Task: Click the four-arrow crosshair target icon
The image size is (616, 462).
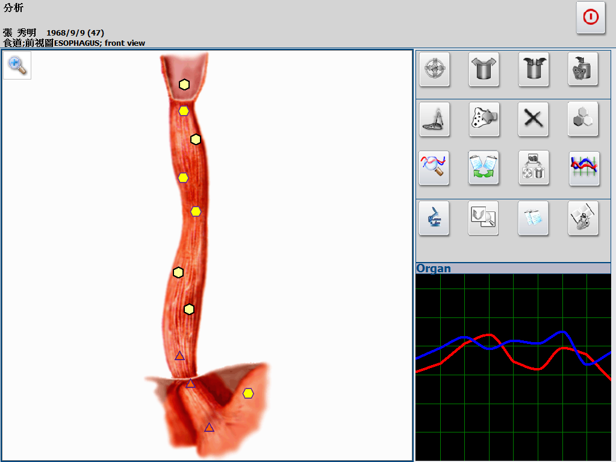Action: tap(434, 69)
